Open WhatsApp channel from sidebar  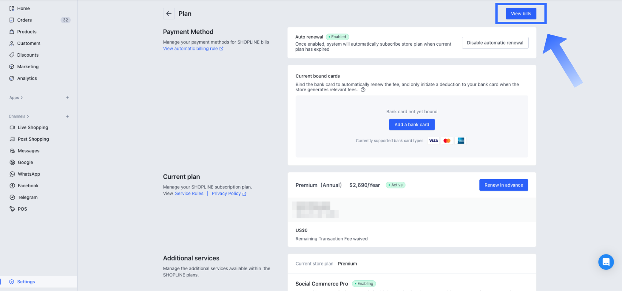[x=29, y=174]
